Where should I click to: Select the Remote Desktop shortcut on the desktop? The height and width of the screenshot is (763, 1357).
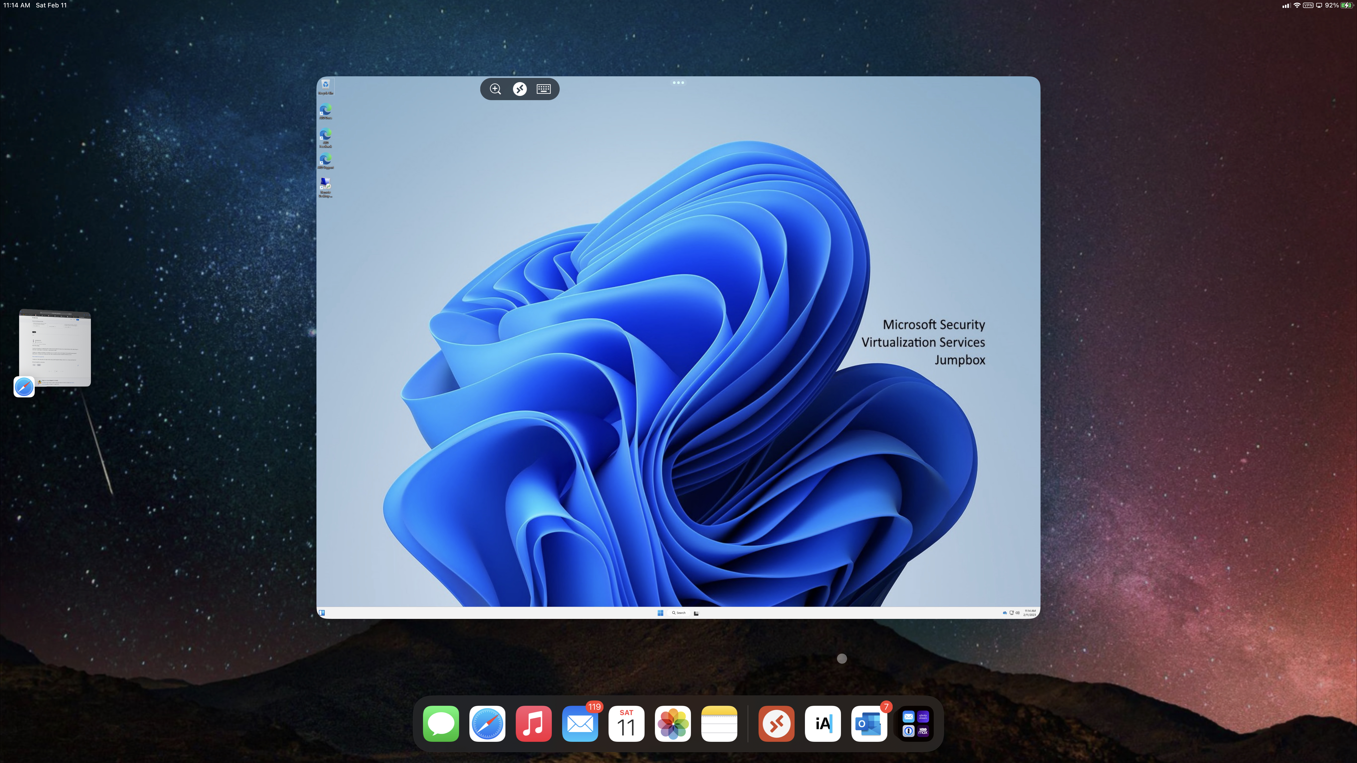pos(325,187)
